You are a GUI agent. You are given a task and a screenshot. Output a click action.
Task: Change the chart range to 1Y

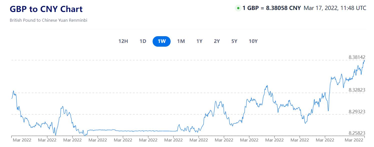click(199, 41)
